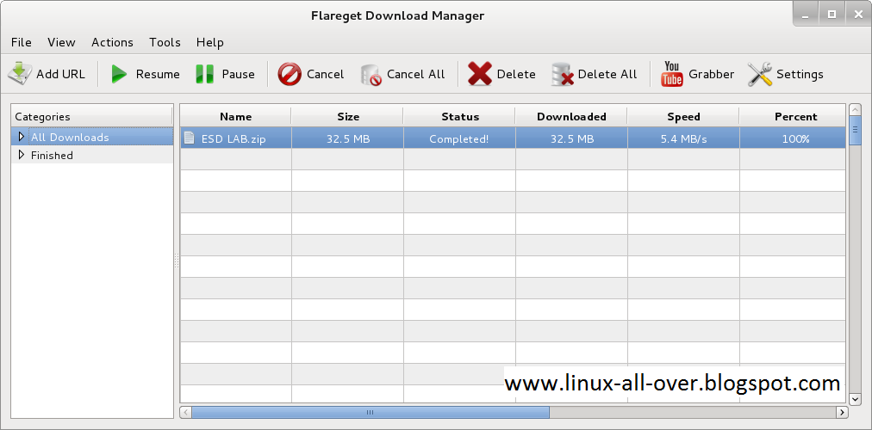Select the ESD LAB.zip download name
This screenshot has height=430, width=872.
[x=234, y=138]
